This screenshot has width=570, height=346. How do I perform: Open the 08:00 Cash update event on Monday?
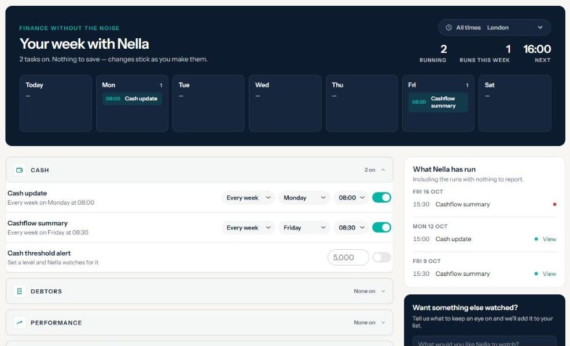(132, 99)
